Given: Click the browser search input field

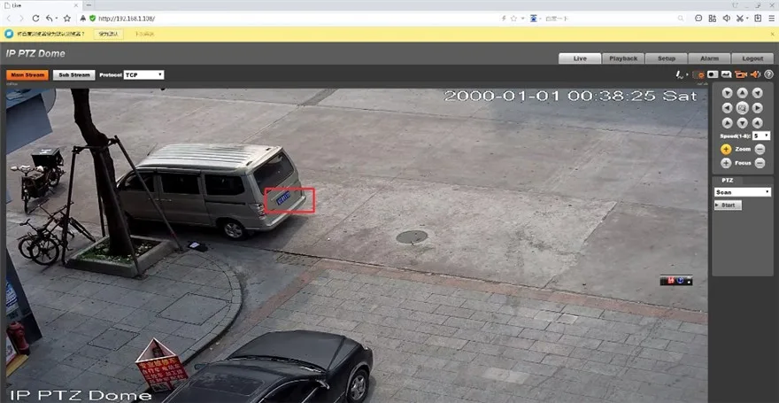Looking at the screenshot, I should coord(610,19).
